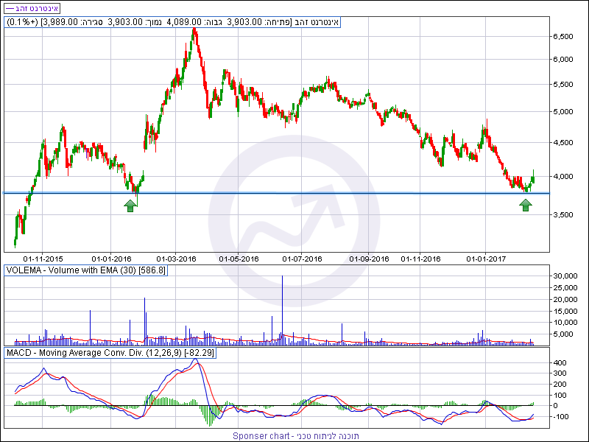Click the 3,500 price axis label

tap(564, 214)
